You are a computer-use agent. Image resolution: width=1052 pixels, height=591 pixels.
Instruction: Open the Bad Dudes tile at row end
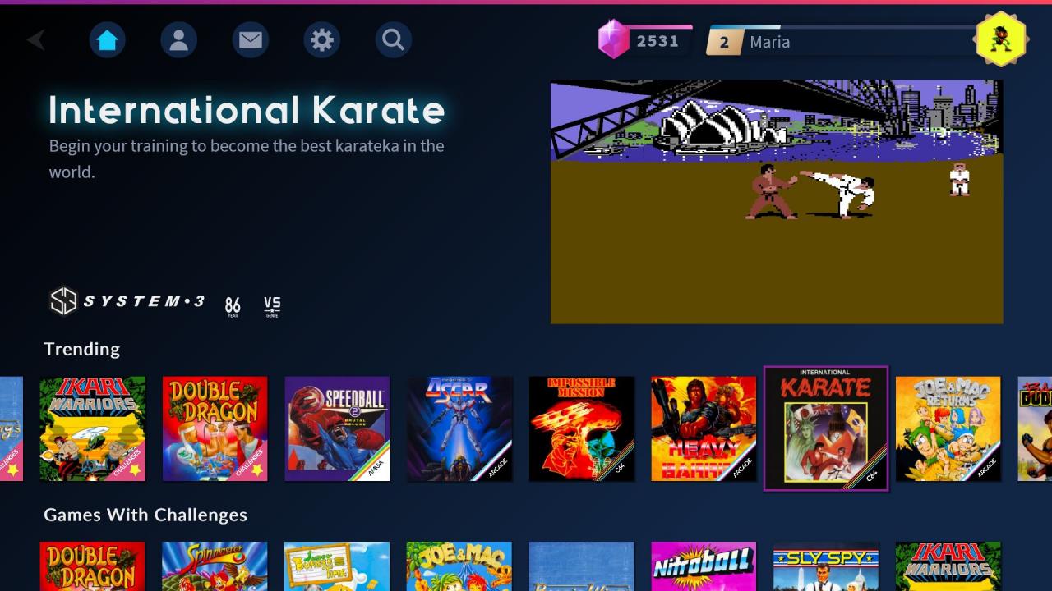[1036, 428]
